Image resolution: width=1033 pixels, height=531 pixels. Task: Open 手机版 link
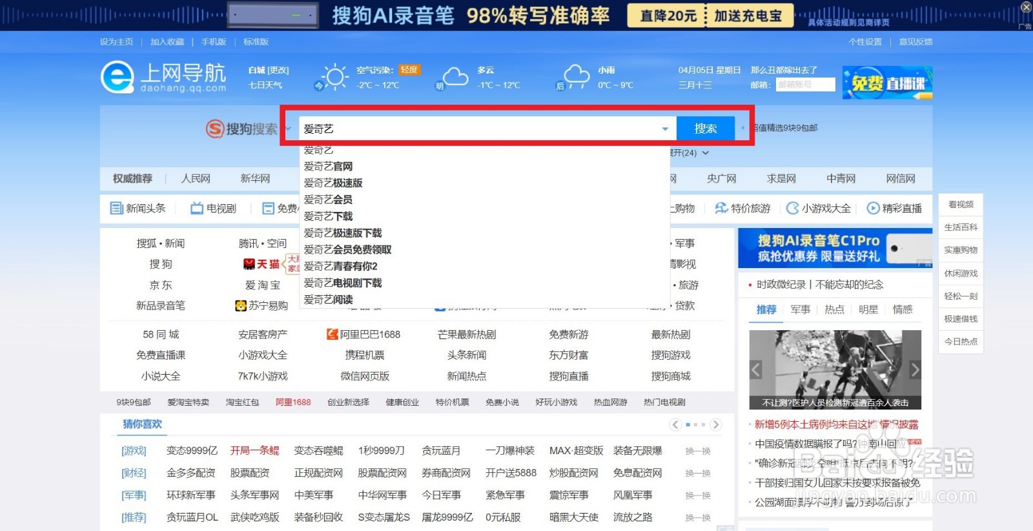coord(214,42)
